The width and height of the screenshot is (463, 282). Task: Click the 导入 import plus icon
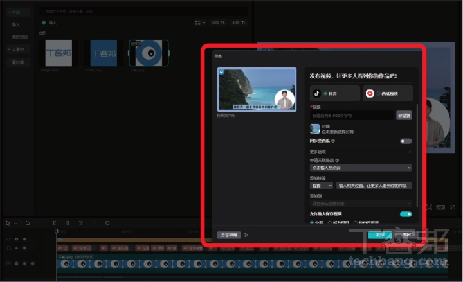(x=44, y=22)
